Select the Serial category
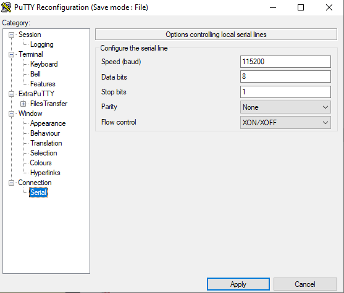This screenshot has height=293, width=344. [x=38, y=192]
